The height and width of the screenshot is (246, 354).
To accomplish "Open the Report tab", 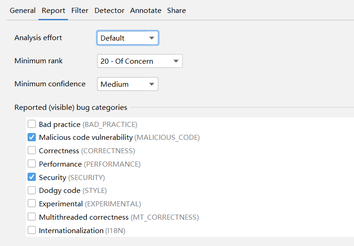I will click(53, 10).
